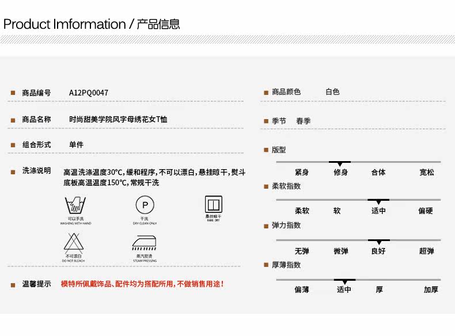Click the 厚薄指数 section label
Image resolution: width=455 pixels, height=336 pixels.
(x=286, y=265)
